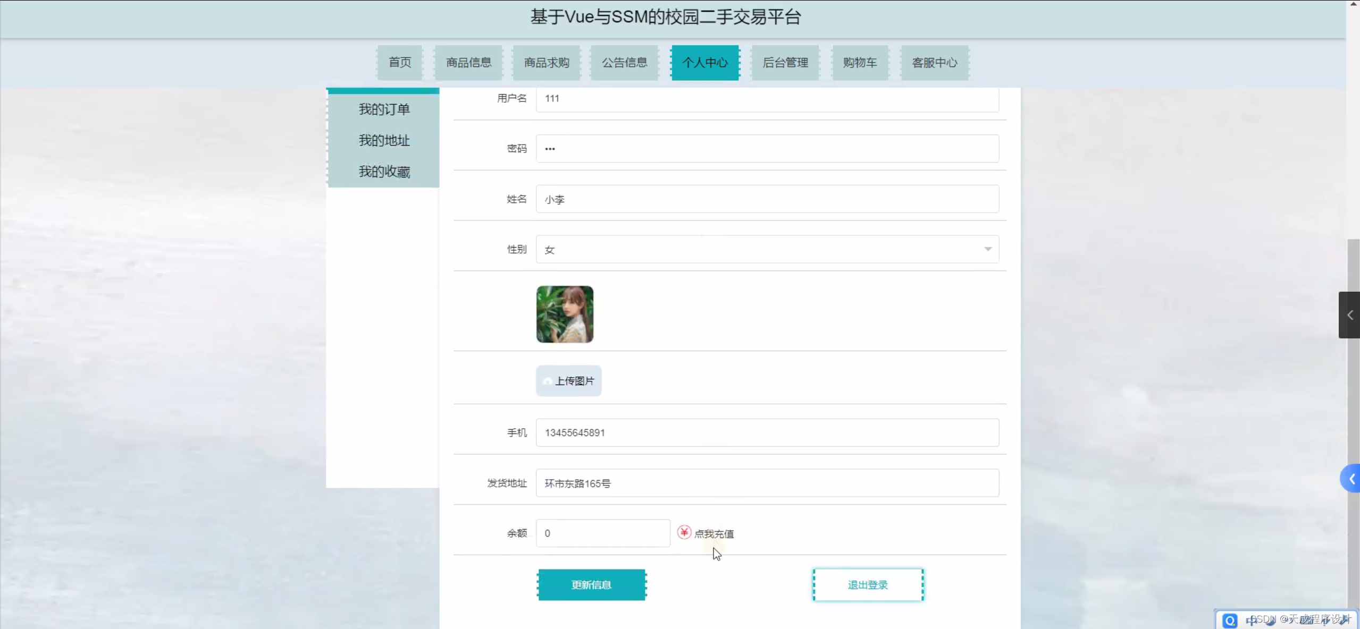
Task: Open 后台管理 admin tab
Action: point(785,63)
